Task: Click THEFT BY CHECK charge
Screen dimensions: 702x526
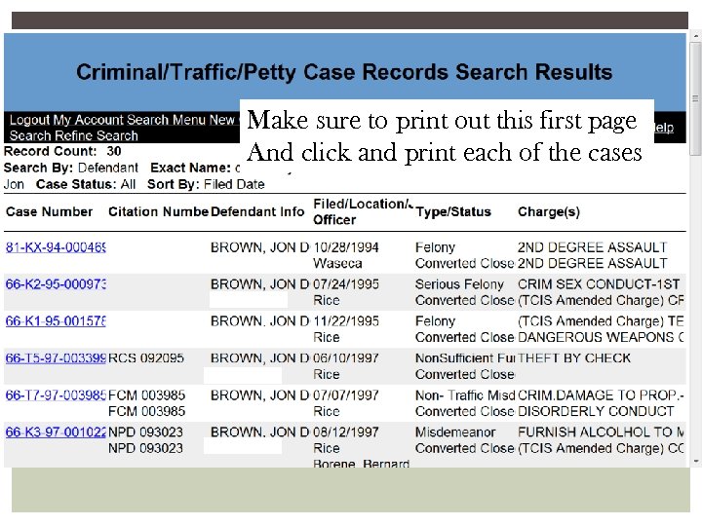Action: coord(574,358)
